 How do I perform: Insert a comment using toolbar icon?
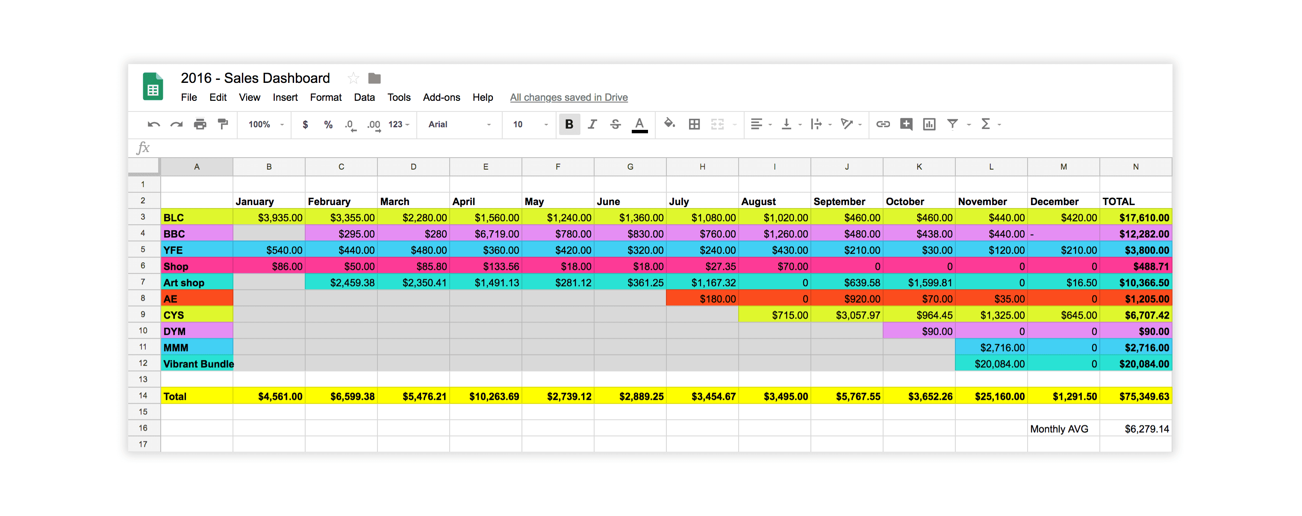906,124
